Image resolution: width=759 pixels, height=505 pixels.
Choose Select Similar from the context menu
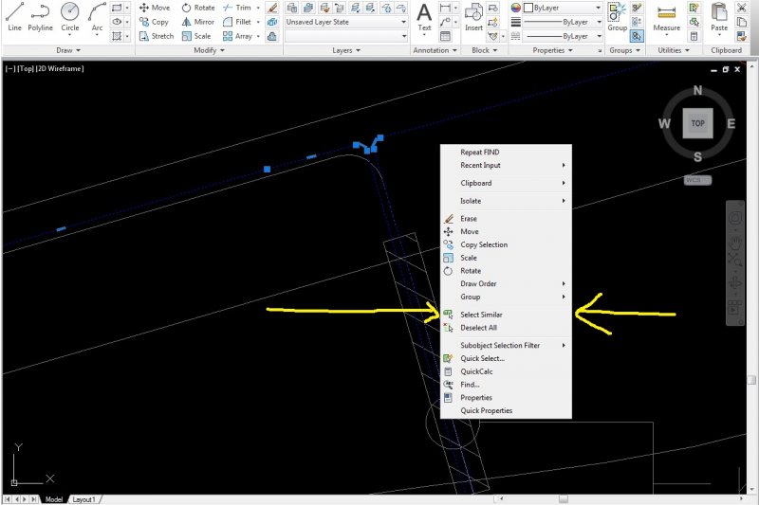(481, 315)
